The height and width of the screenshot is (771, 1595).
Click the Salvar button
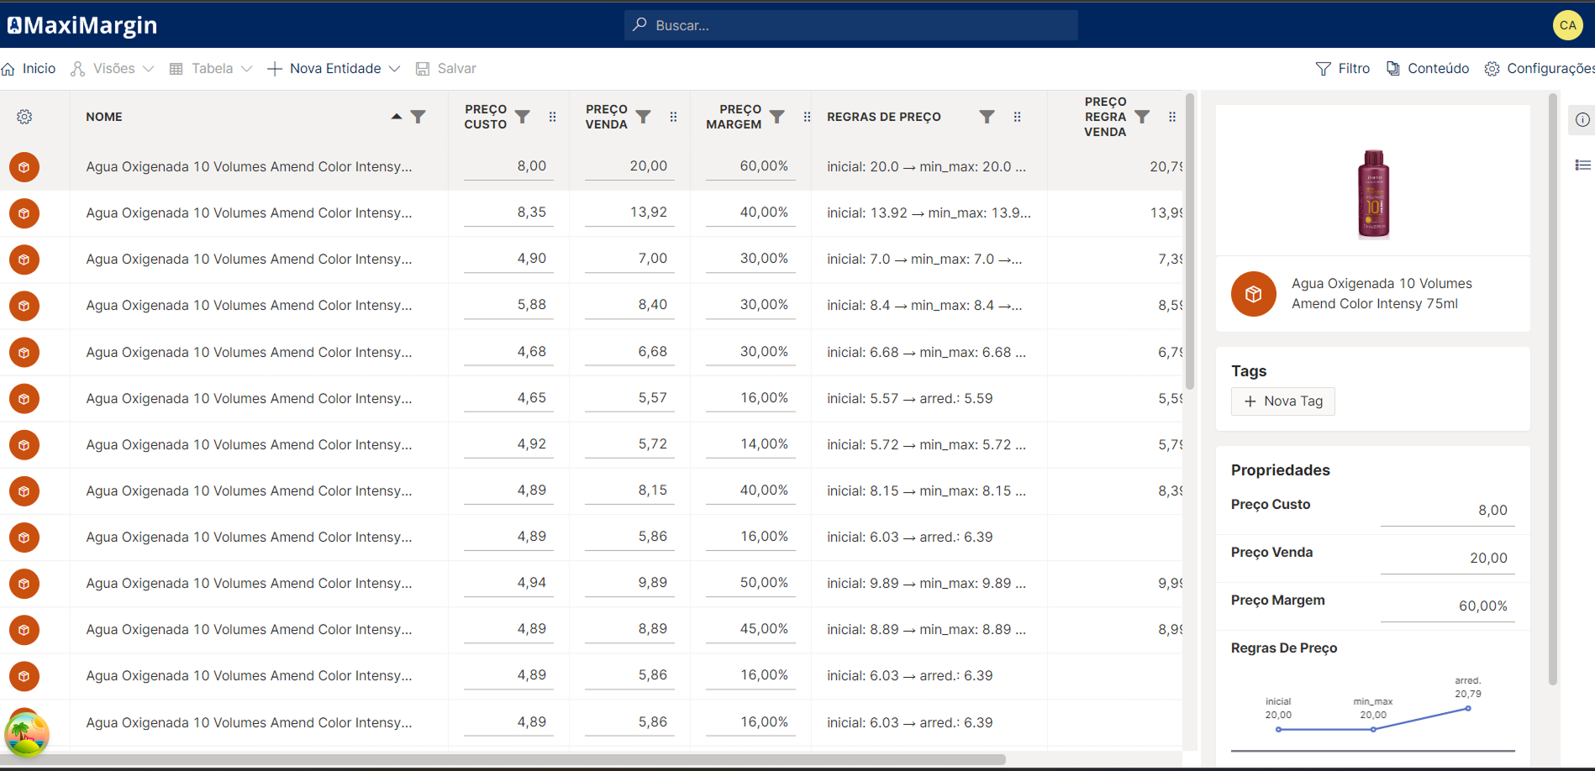[x=446, y=69]
